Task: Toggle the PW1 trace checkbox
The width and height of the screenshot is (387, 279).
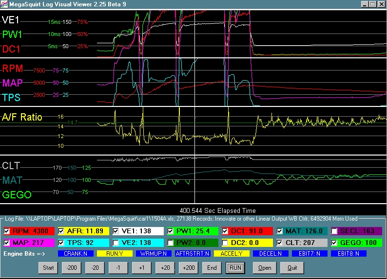Action: (170, 231)
